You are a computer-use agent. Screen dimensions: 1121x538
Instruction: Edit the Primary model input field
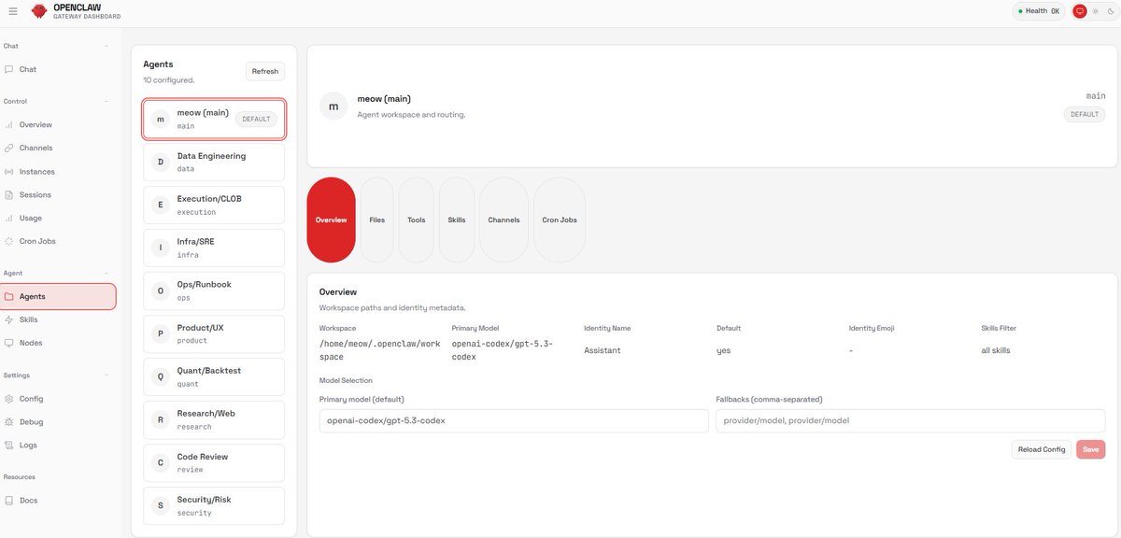click(514, 420)
